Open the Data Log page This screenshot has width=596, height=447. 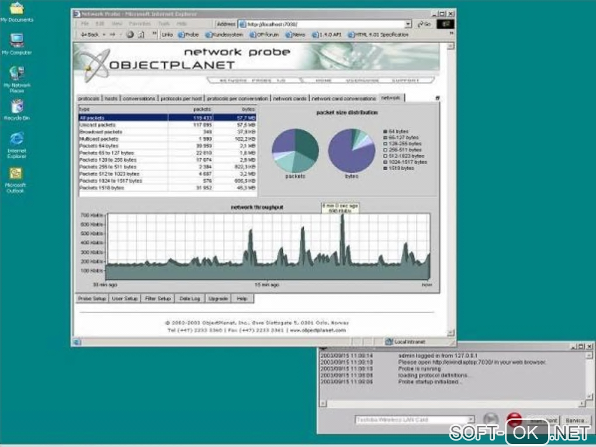(190, 299)
